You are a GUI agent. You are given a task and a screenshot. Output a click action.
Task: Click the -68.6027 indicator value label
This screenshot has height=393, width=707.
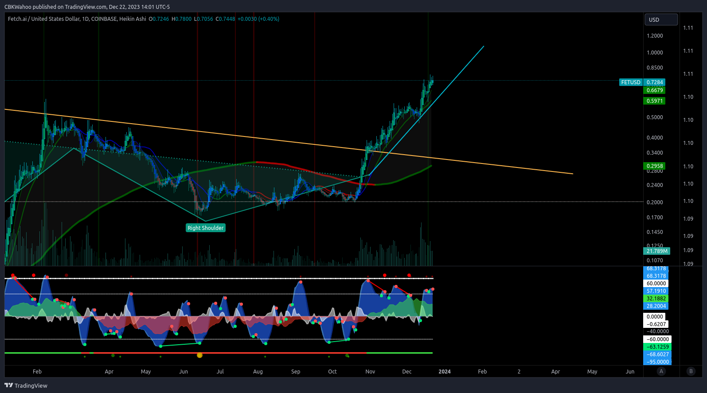(657, 354)
